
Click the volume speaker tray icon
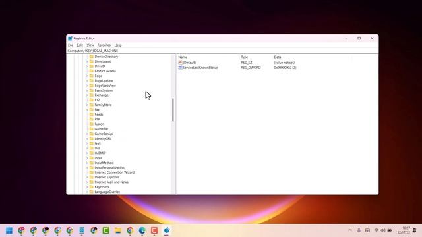tap(383, 230)
